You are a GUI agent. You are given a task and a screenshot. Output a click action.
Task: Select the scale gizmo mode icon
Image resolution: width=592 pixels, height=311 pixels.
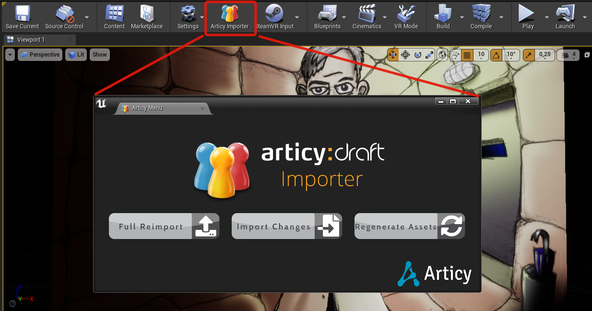(x=430, y=55)
